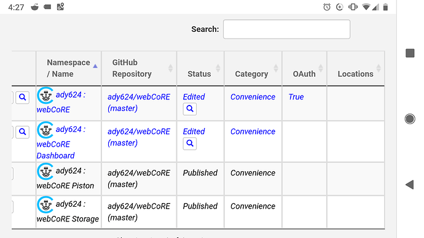
Task: Sort by Category column header
Action: 253,68
